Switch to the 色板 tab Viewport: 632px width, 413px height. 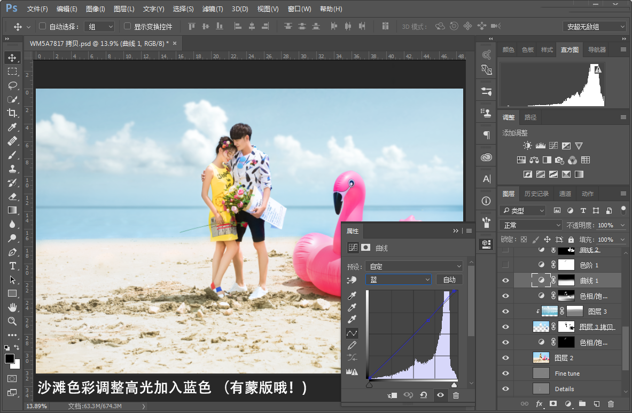pos(528,50)
